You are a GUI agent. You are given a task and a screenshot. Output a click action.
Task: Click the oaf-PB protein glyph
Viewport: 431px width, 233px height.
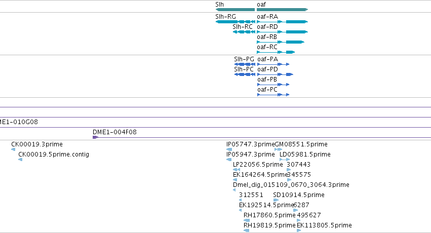pos(273,85)
